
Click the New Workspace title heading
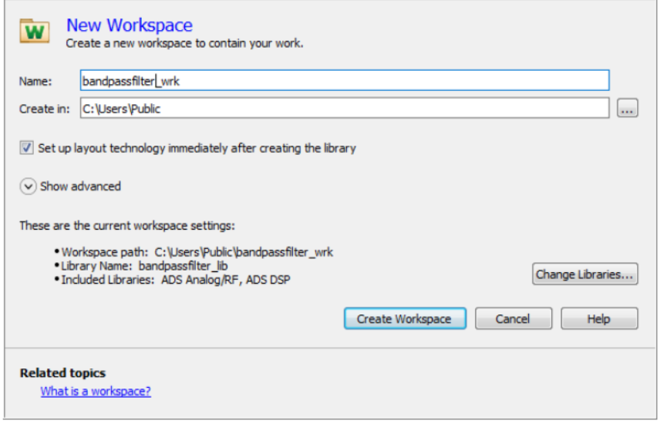[x=130, y=25]
